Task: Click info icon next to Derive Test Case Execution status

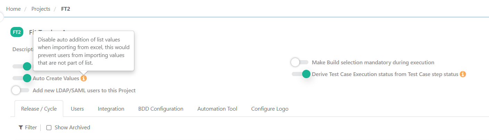Action: (463, 74)
